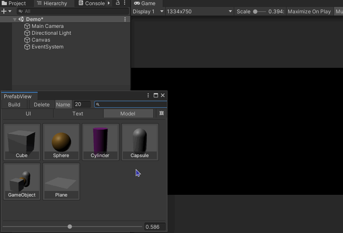This screenshot has width=343, height=233.
Task: Click the magnifier icon in PrefabView search
Action: click(98, 105)
